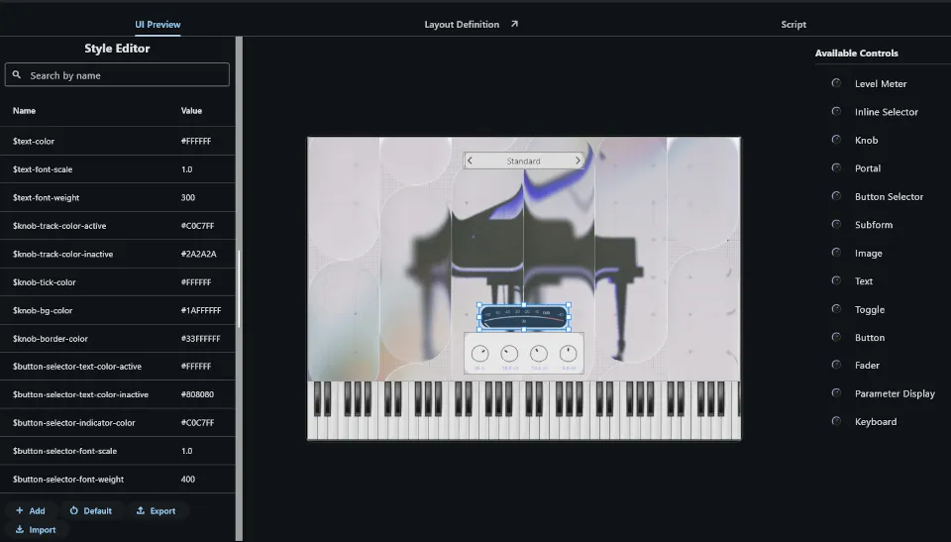951x542 pixels.
Task: Select the $knob-tick-color row name
Action: click(45, 281)
